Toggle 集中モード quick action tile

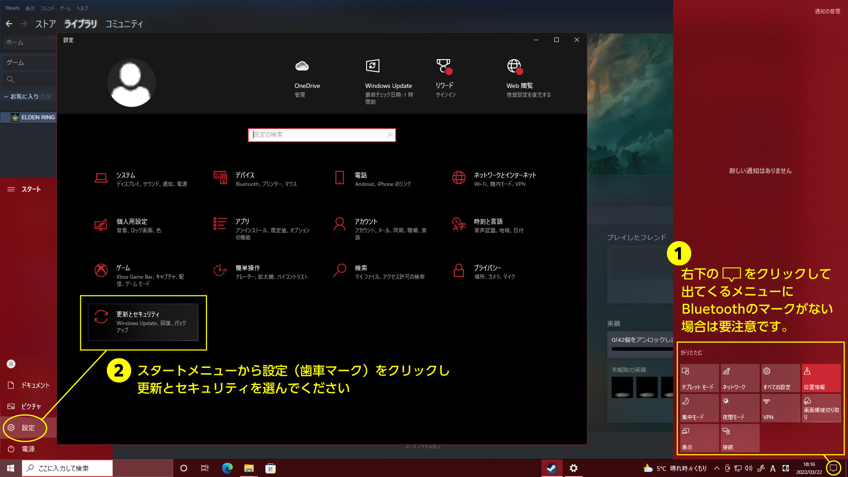click(699, 408)
